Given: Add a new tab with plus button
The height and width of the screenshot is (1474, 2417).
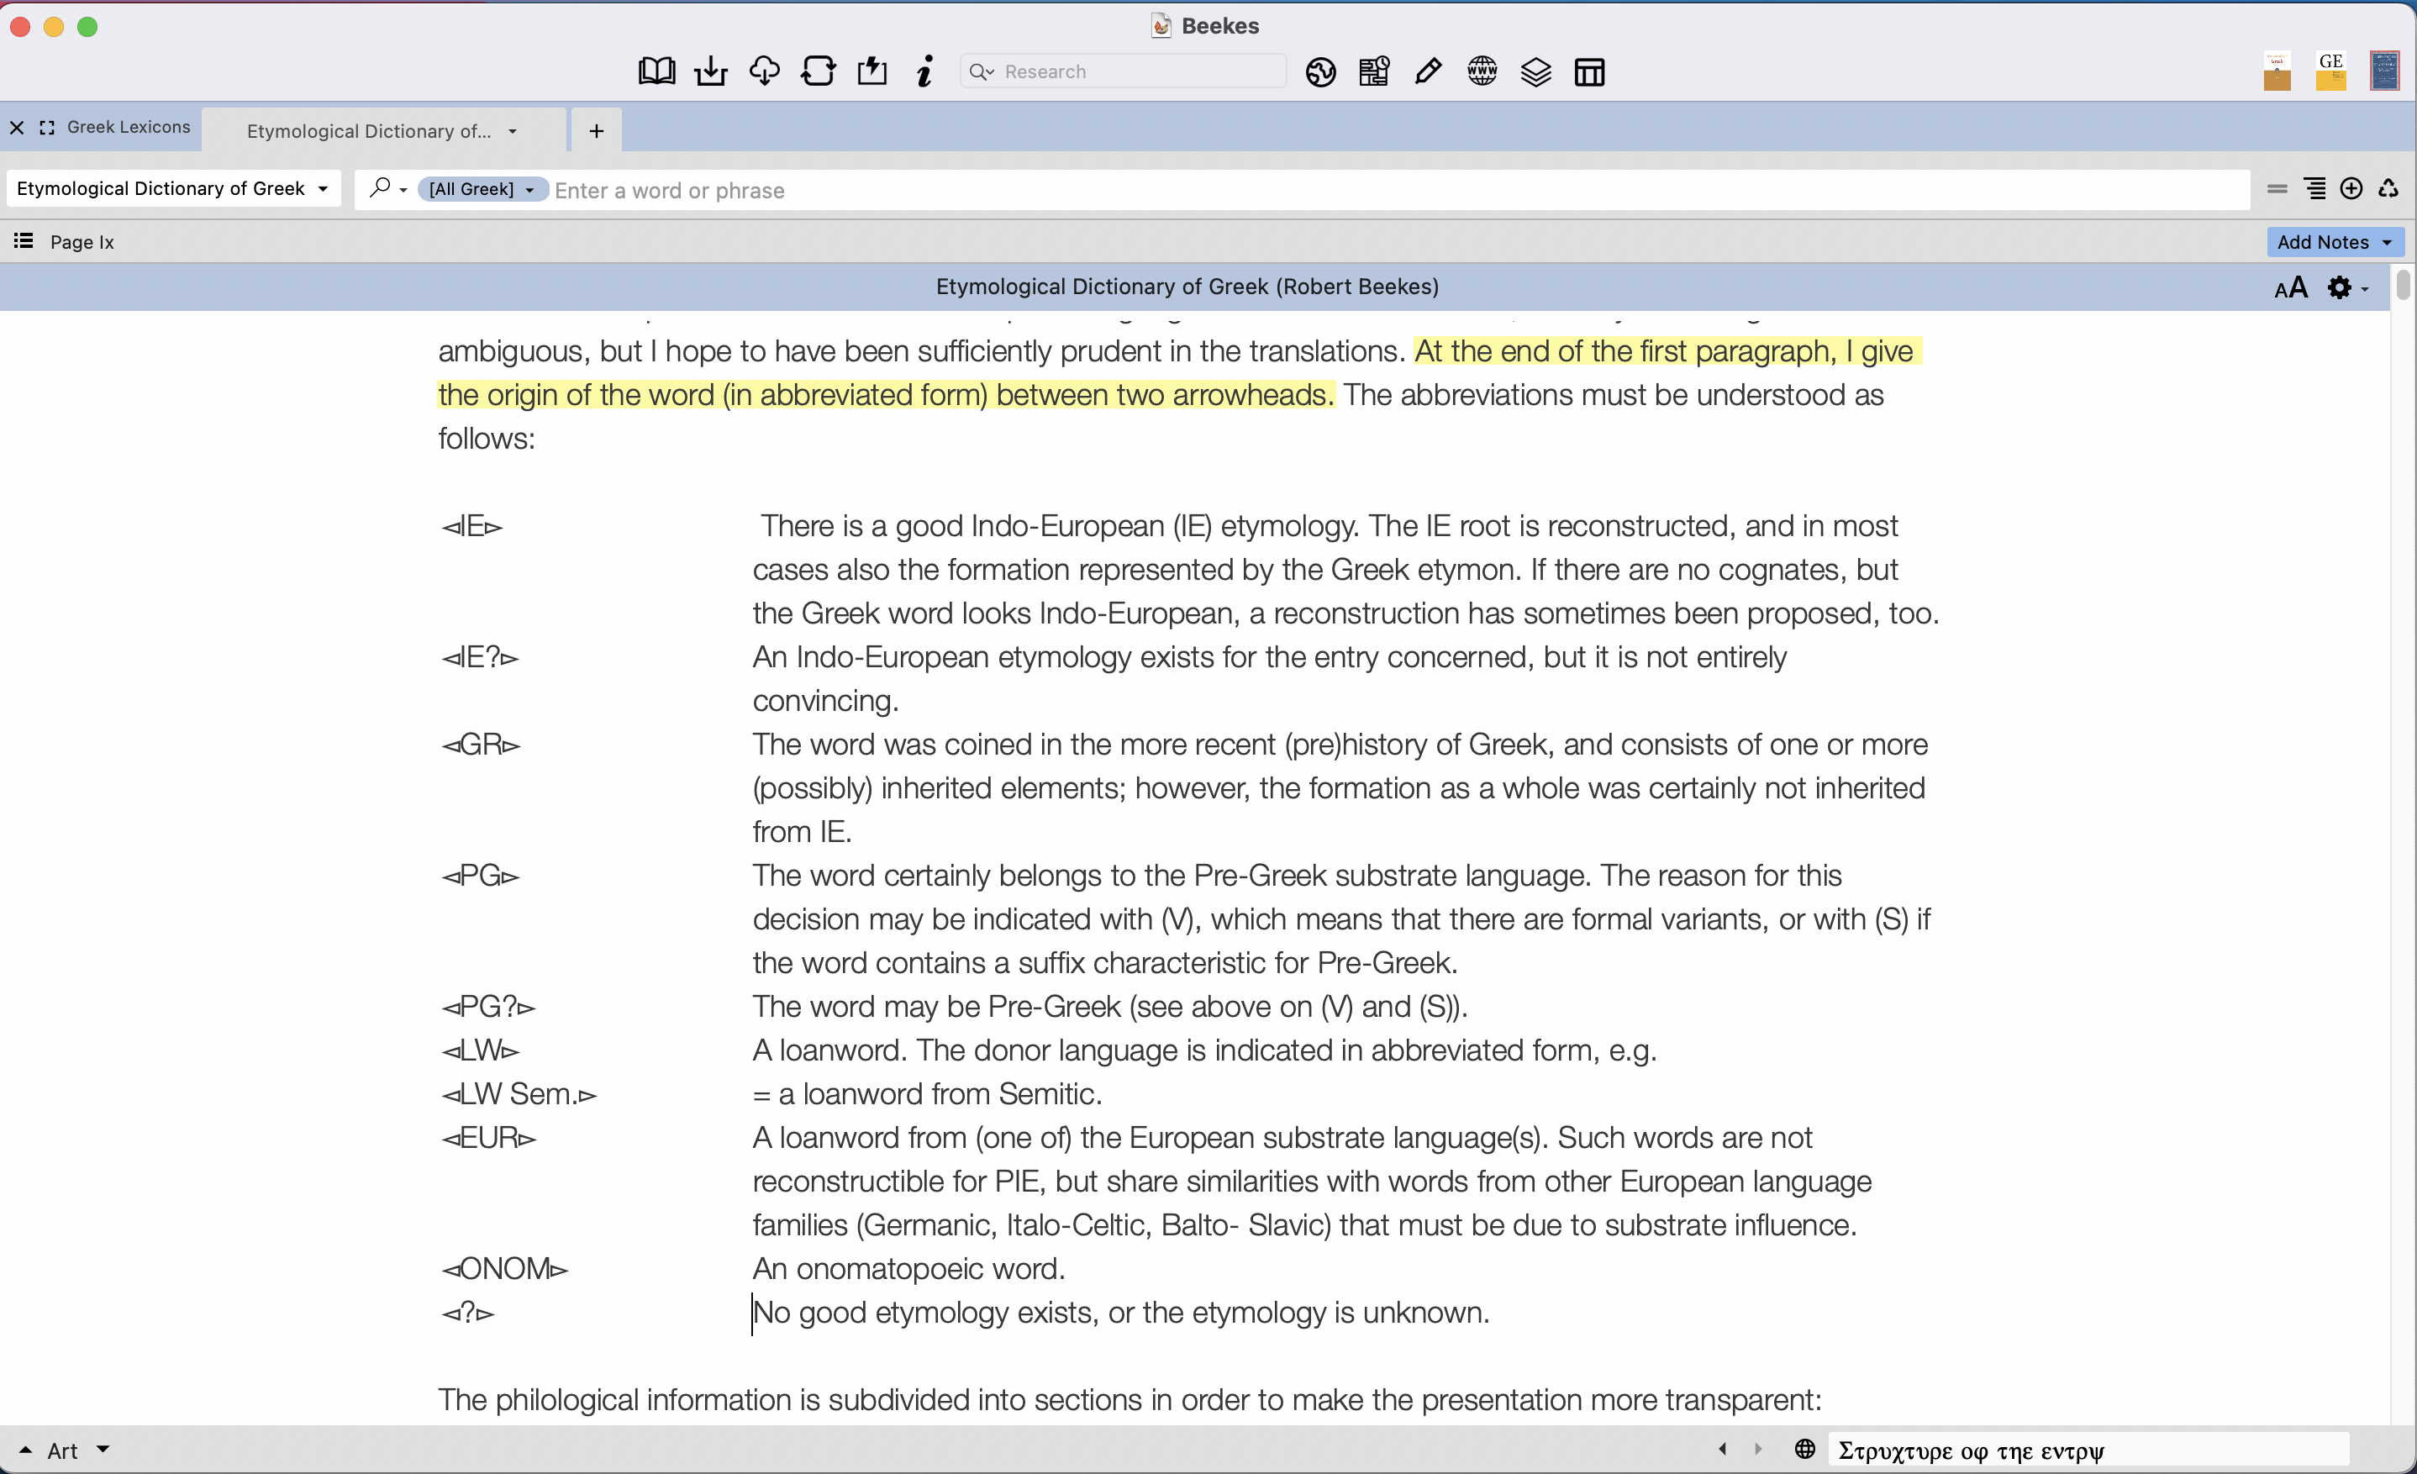Looking at the screenshot, I should click(x=597, y=130).
